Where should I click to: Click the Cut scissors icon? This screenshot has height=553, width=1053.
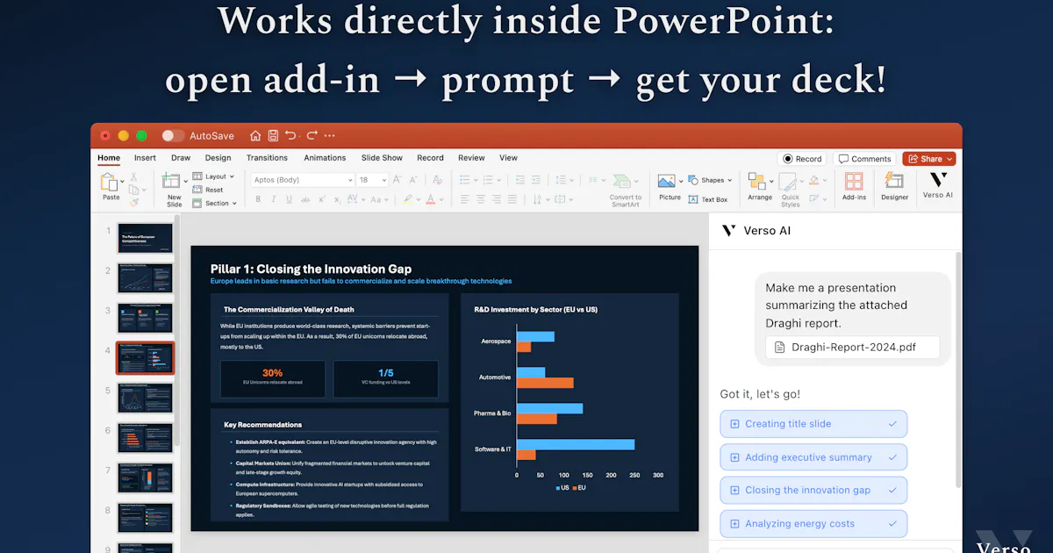click(133, 176)
